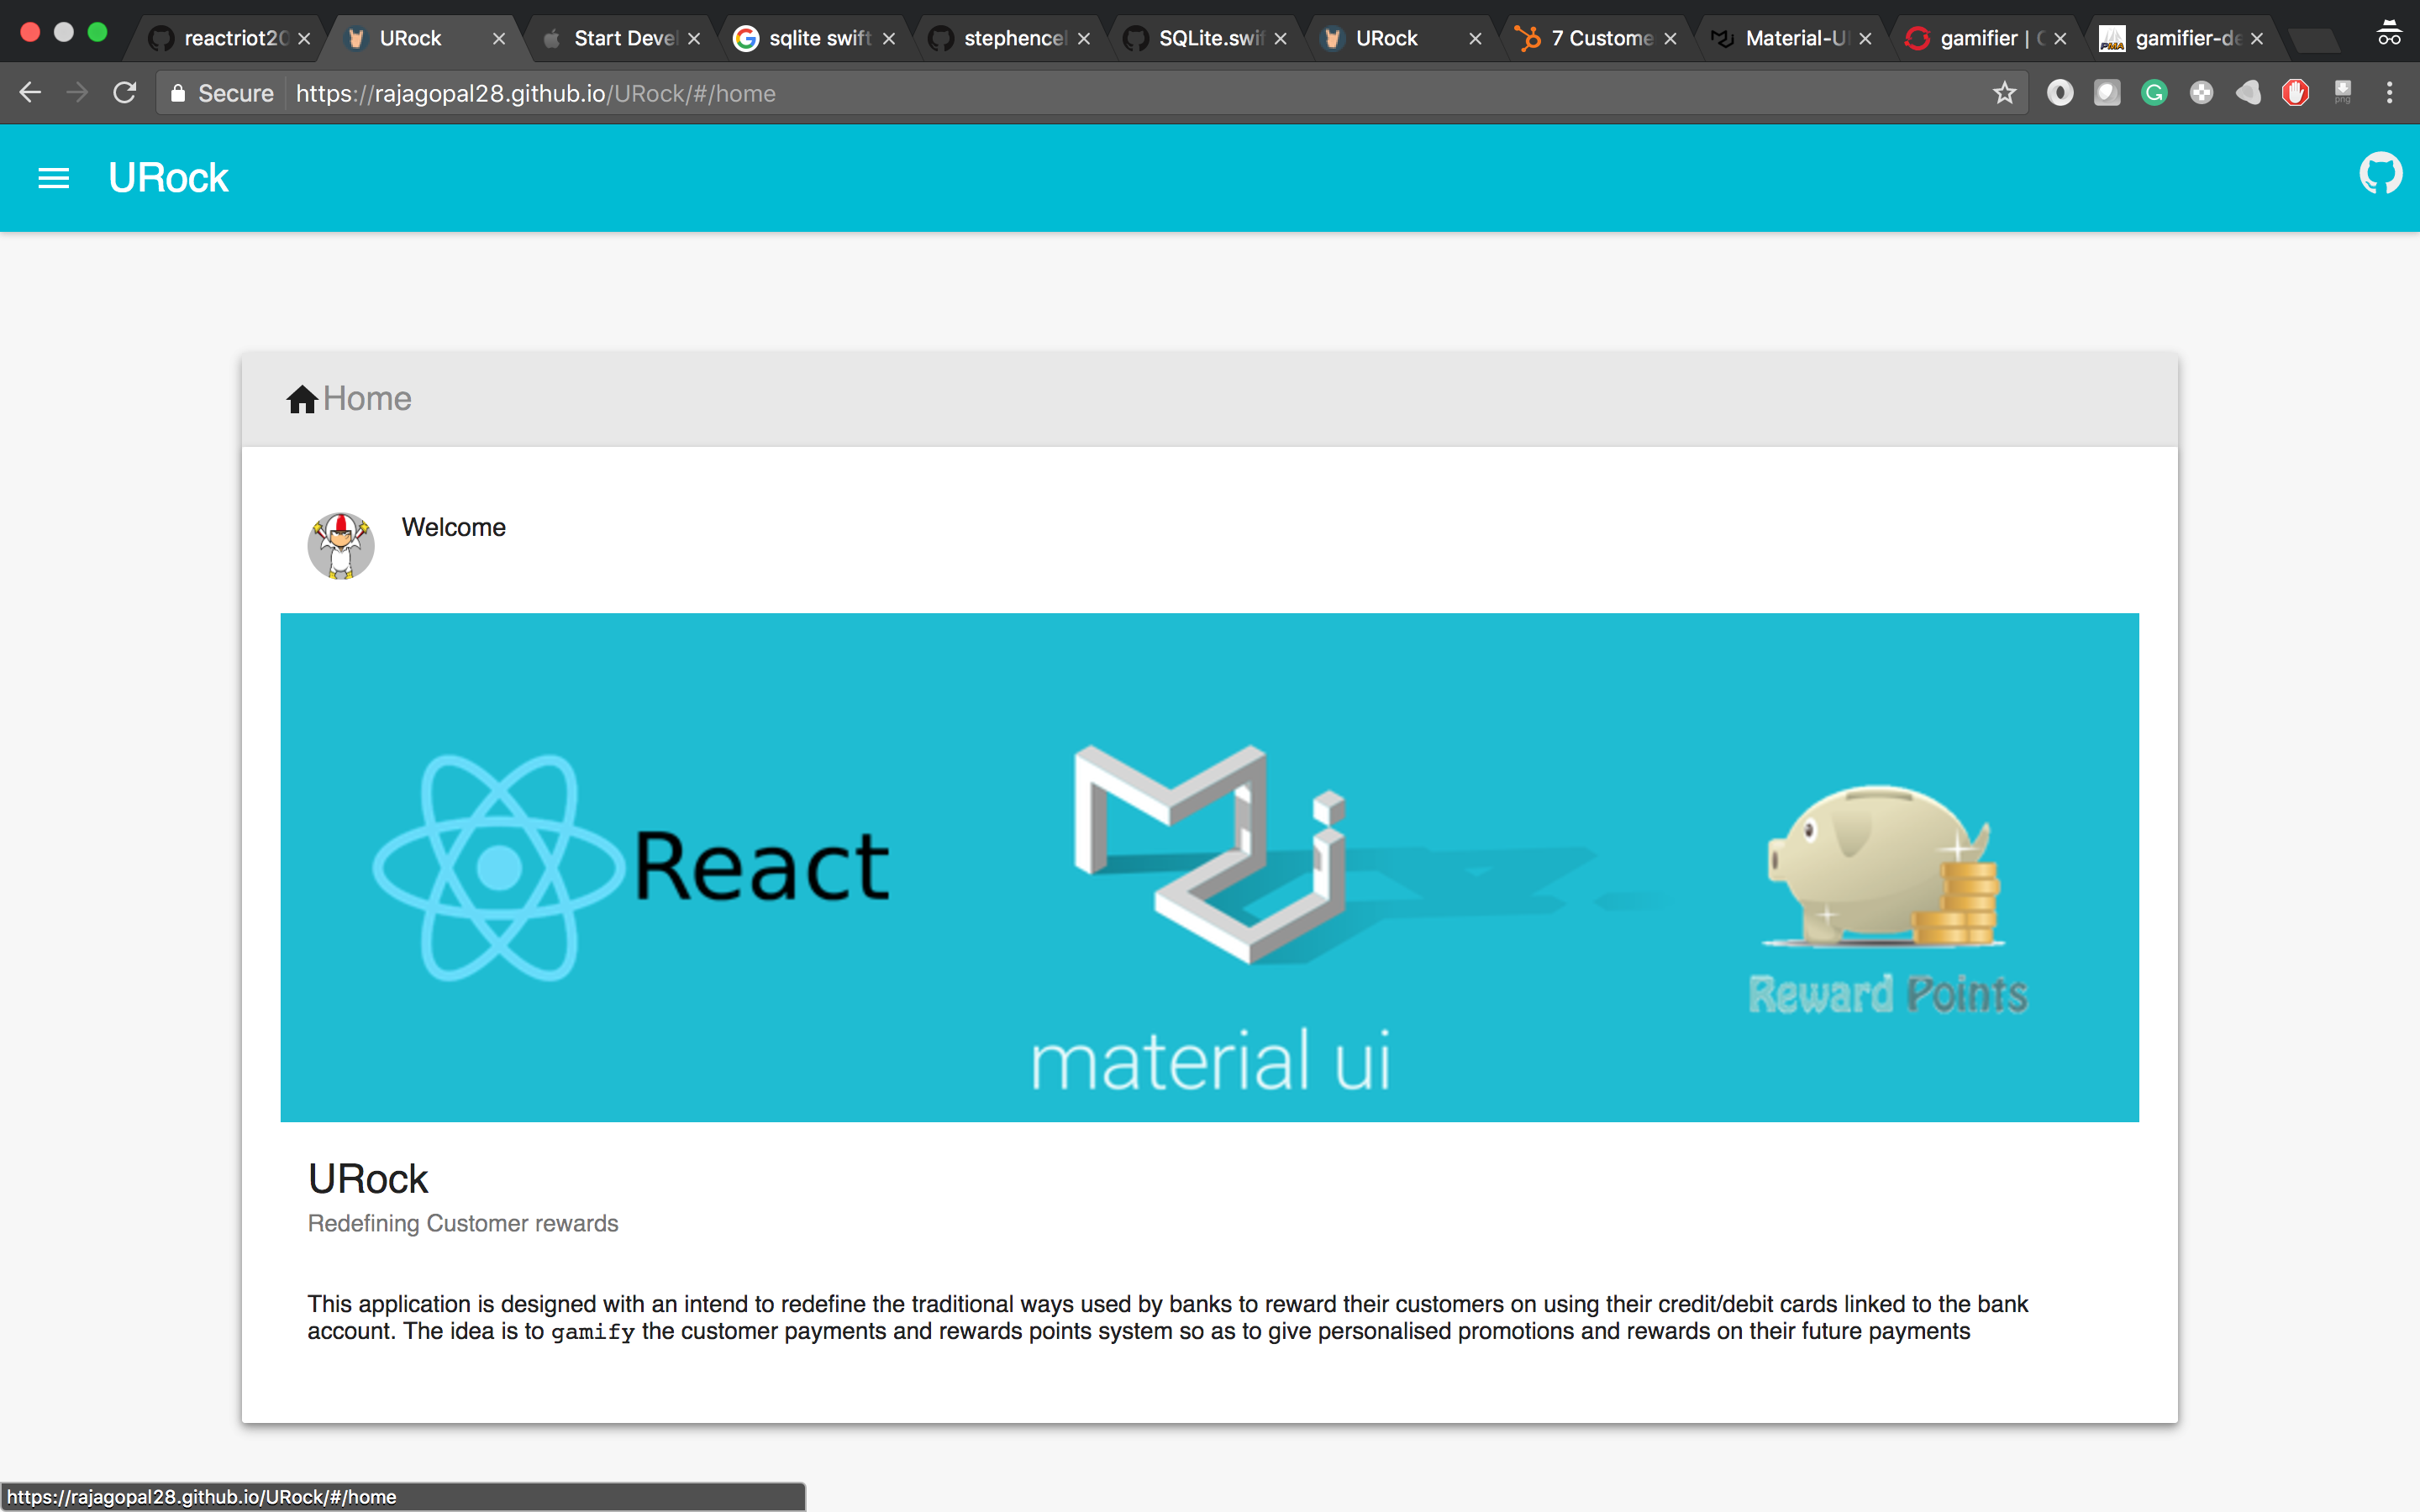
Task: Bookmark this page with the star icon
Action: 2004,93
